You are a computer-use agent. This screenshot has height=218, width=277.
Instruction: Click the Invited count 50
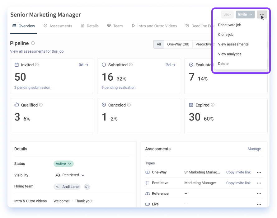click(x=20, y=77)
